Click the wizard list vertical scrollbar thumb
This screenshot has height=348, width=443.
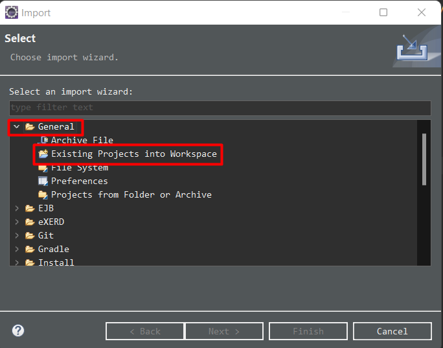click(x=424, y=159)
